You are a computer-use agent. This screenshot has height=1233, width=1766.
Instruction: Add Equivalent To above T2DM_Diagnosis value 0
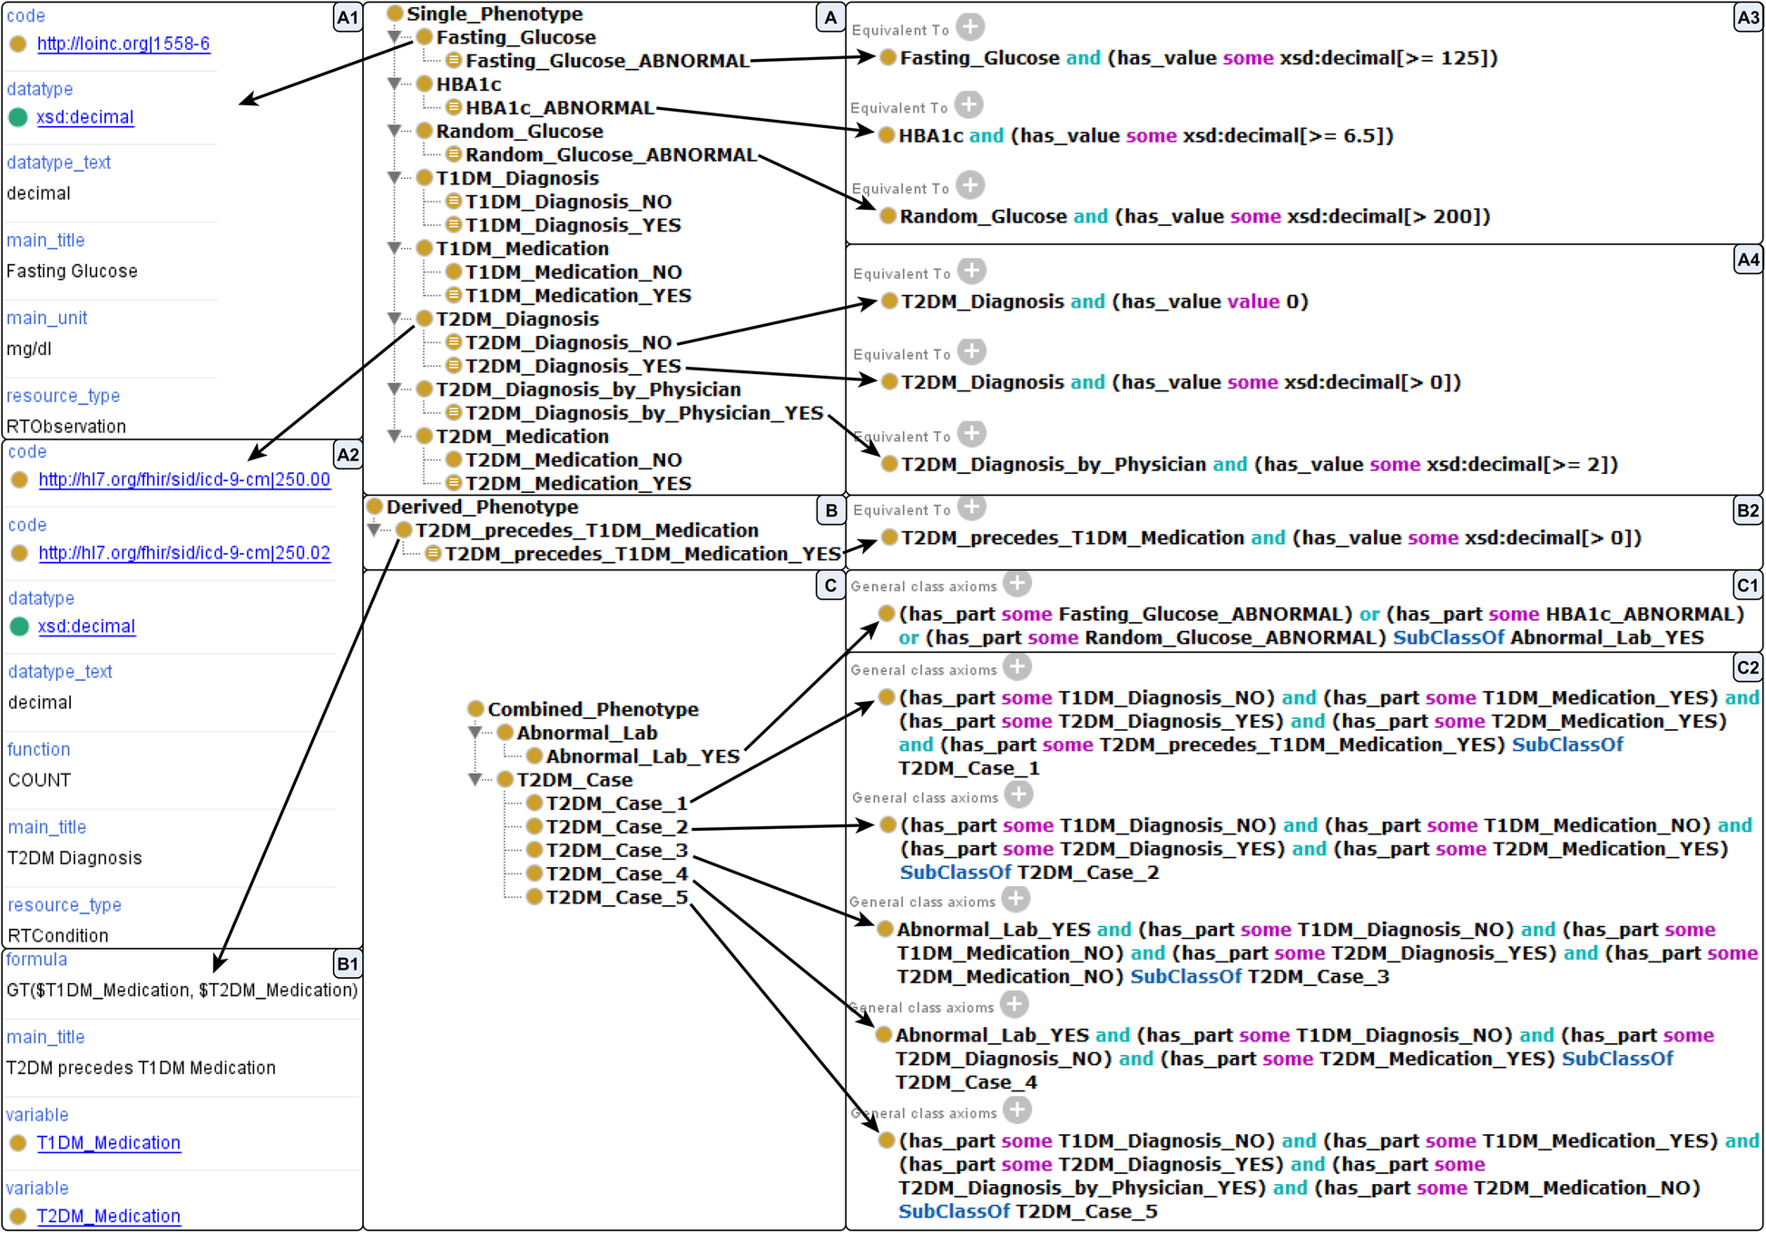coord(972,271)
